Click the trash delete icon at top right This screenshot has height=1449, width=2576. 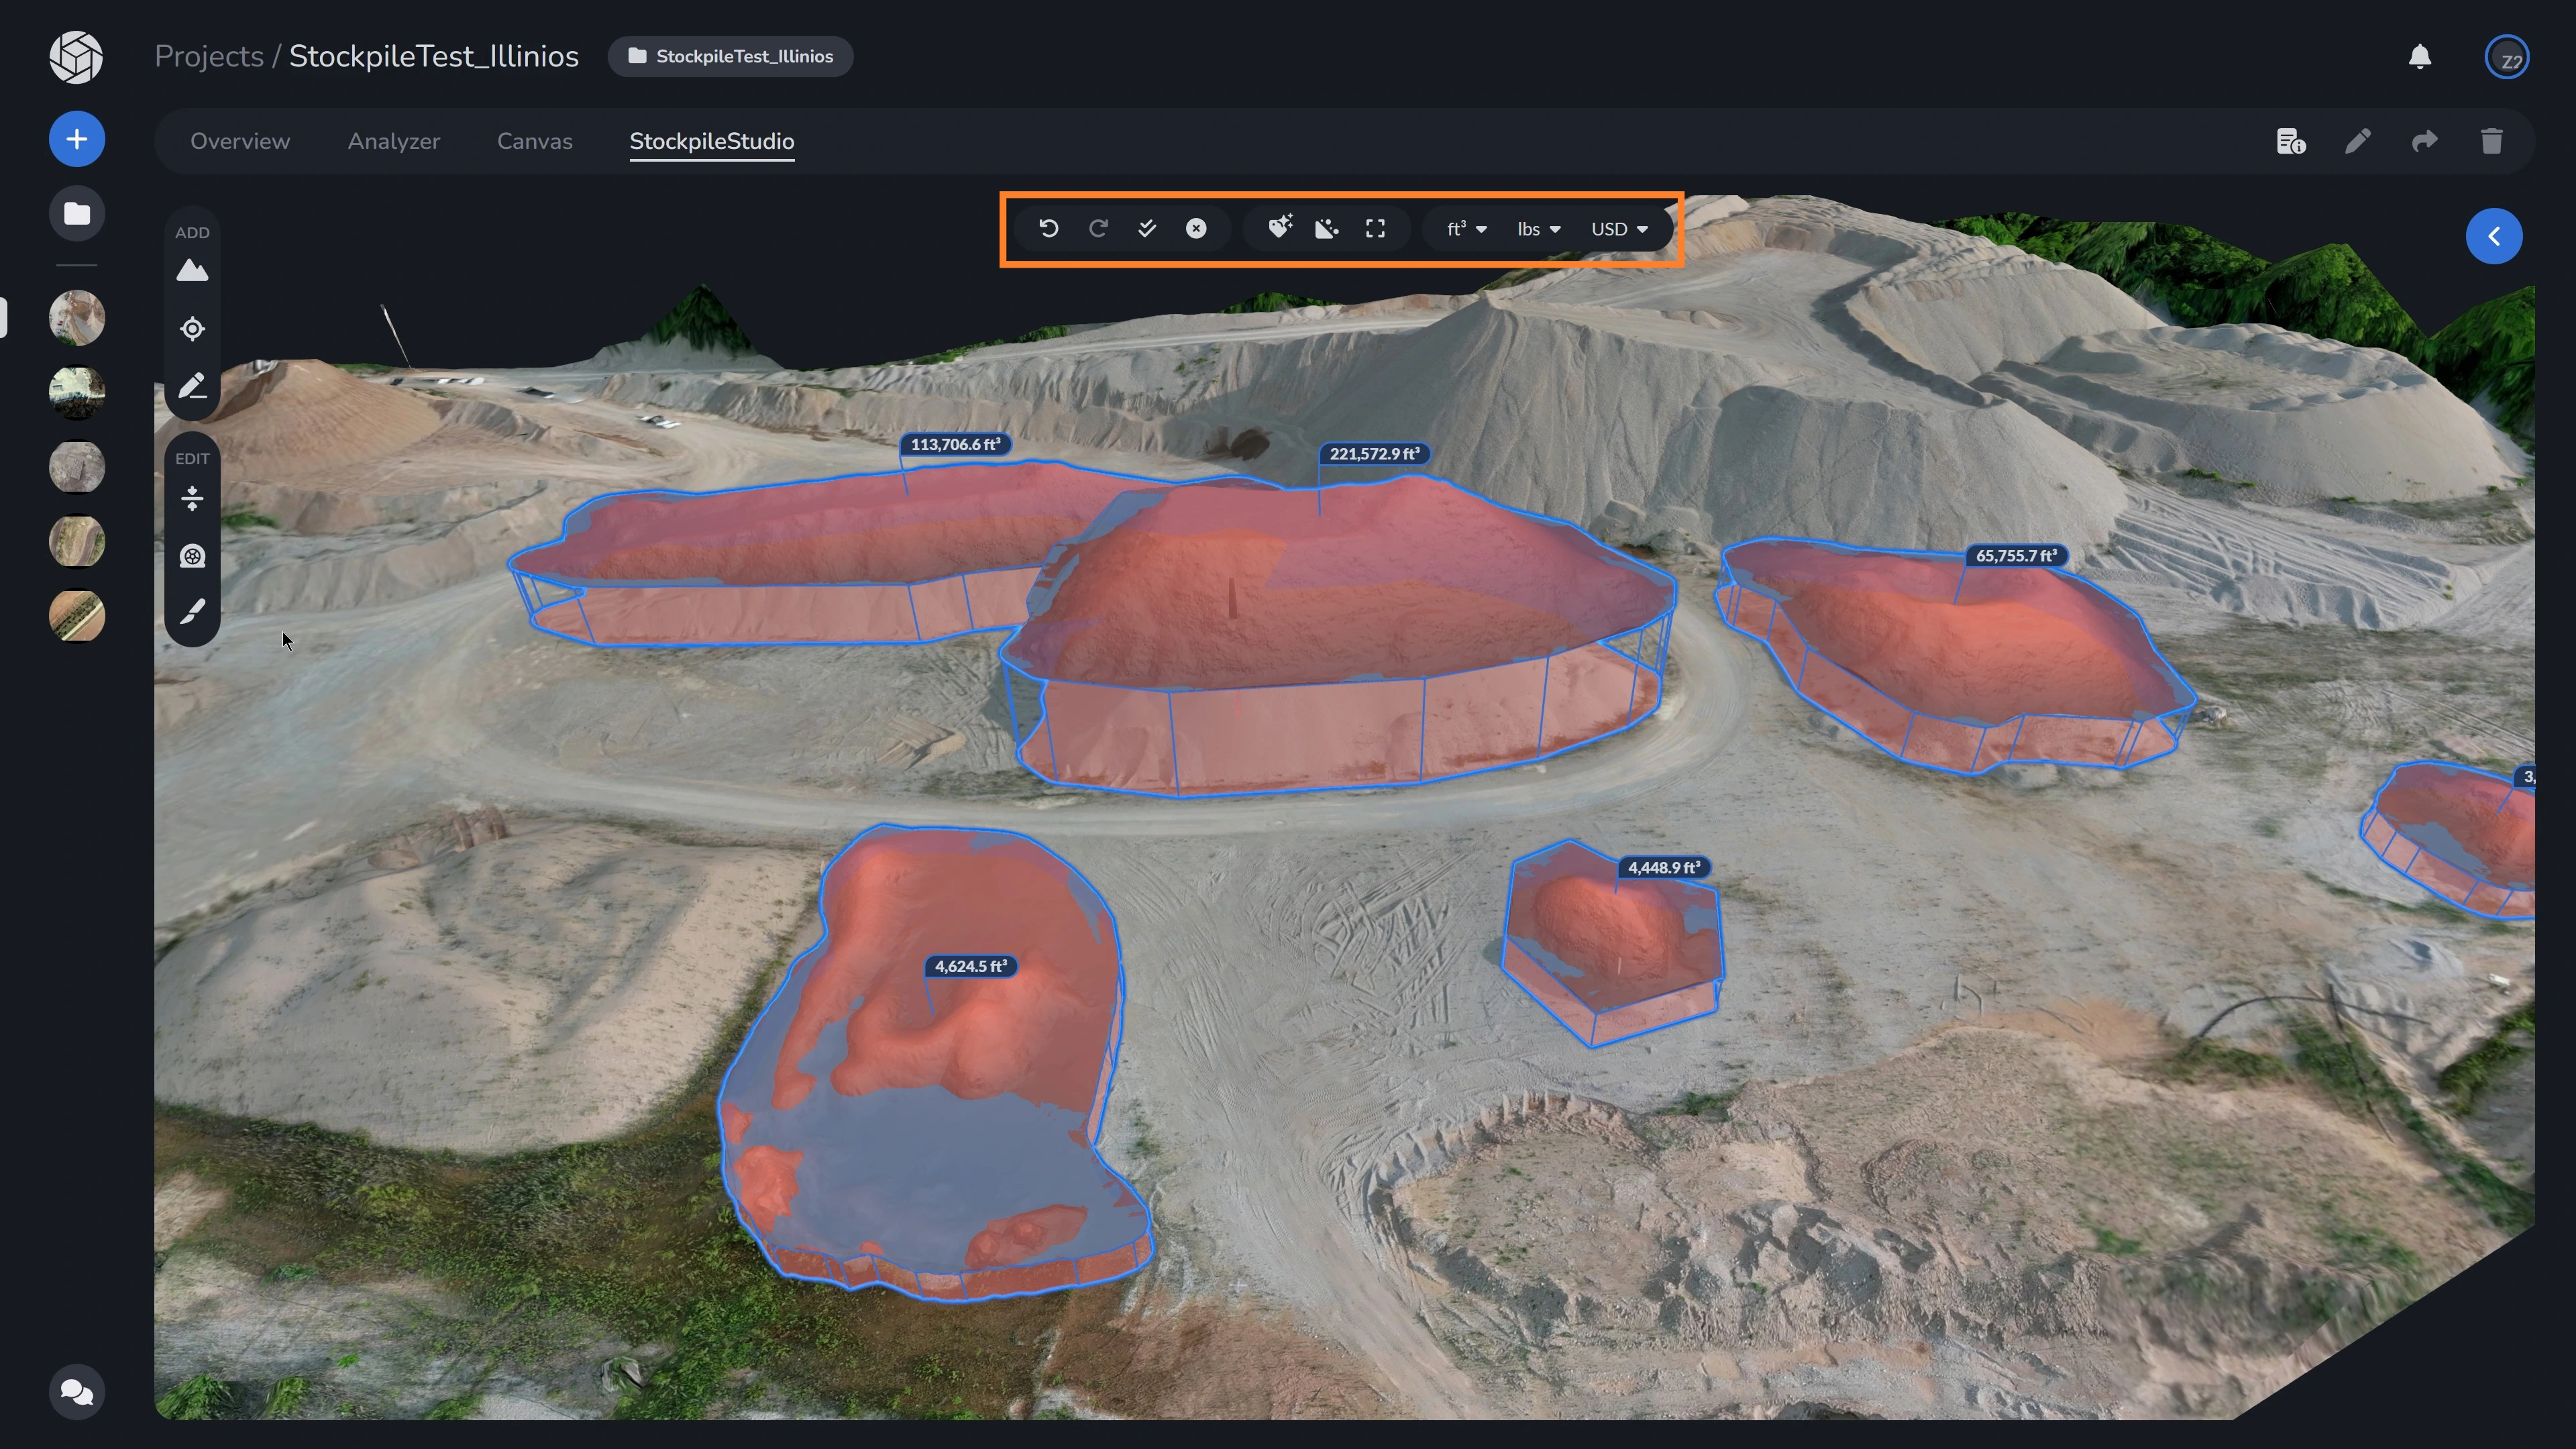click(2491, 141)
